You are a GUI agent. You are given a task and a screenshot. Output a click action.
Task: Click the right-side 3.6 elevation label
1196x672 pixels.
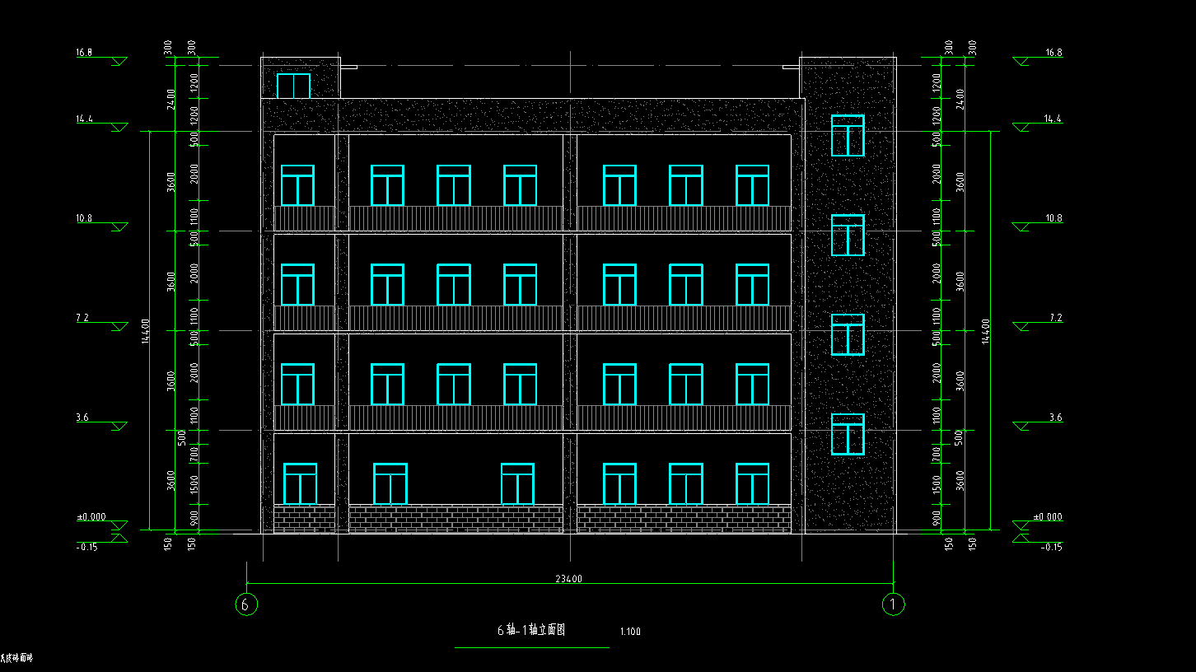click(x=1056, y=418)
